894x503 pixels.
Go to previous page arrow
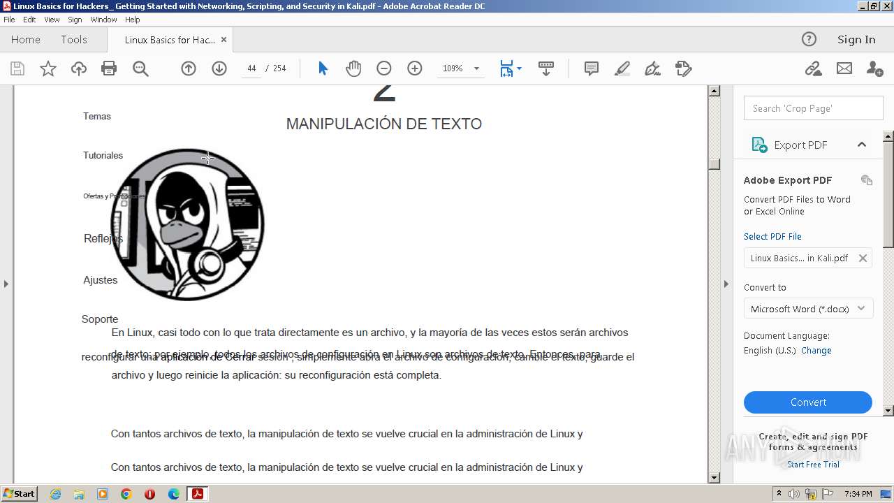point(189,68)
